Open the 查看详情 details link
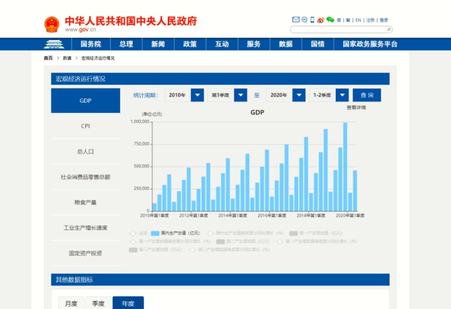The width and height of the screenshot is (451, 309). pyautogui.click(x=356, y=108)
